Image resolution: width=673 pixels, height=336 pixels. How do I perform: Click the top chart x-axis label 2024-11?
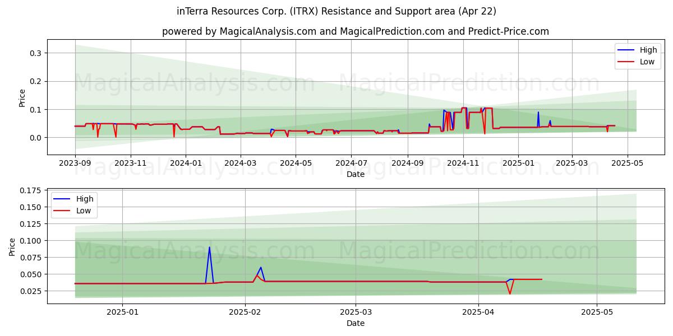(x=463, y=162)
